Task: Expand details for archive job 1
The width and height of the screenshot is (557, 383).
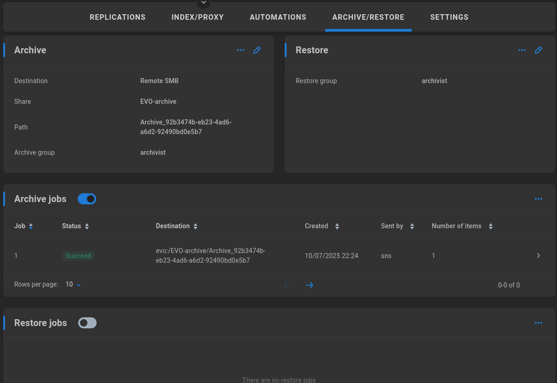Action: (x=539, y=256)
